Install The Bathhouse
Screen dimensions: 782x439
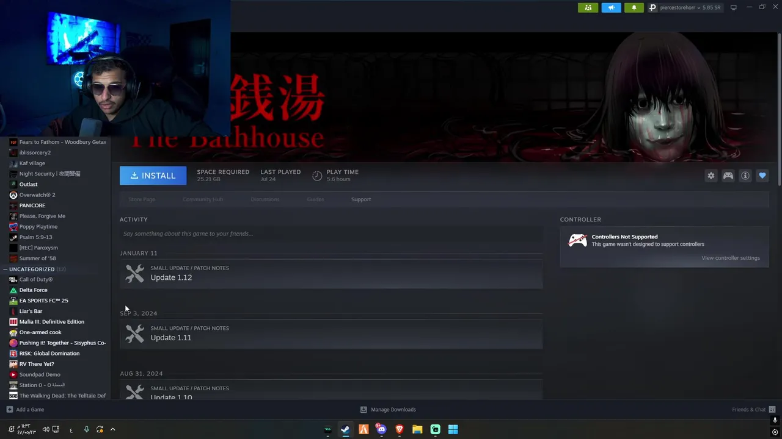pyautogui.click(x=153, y=176)
